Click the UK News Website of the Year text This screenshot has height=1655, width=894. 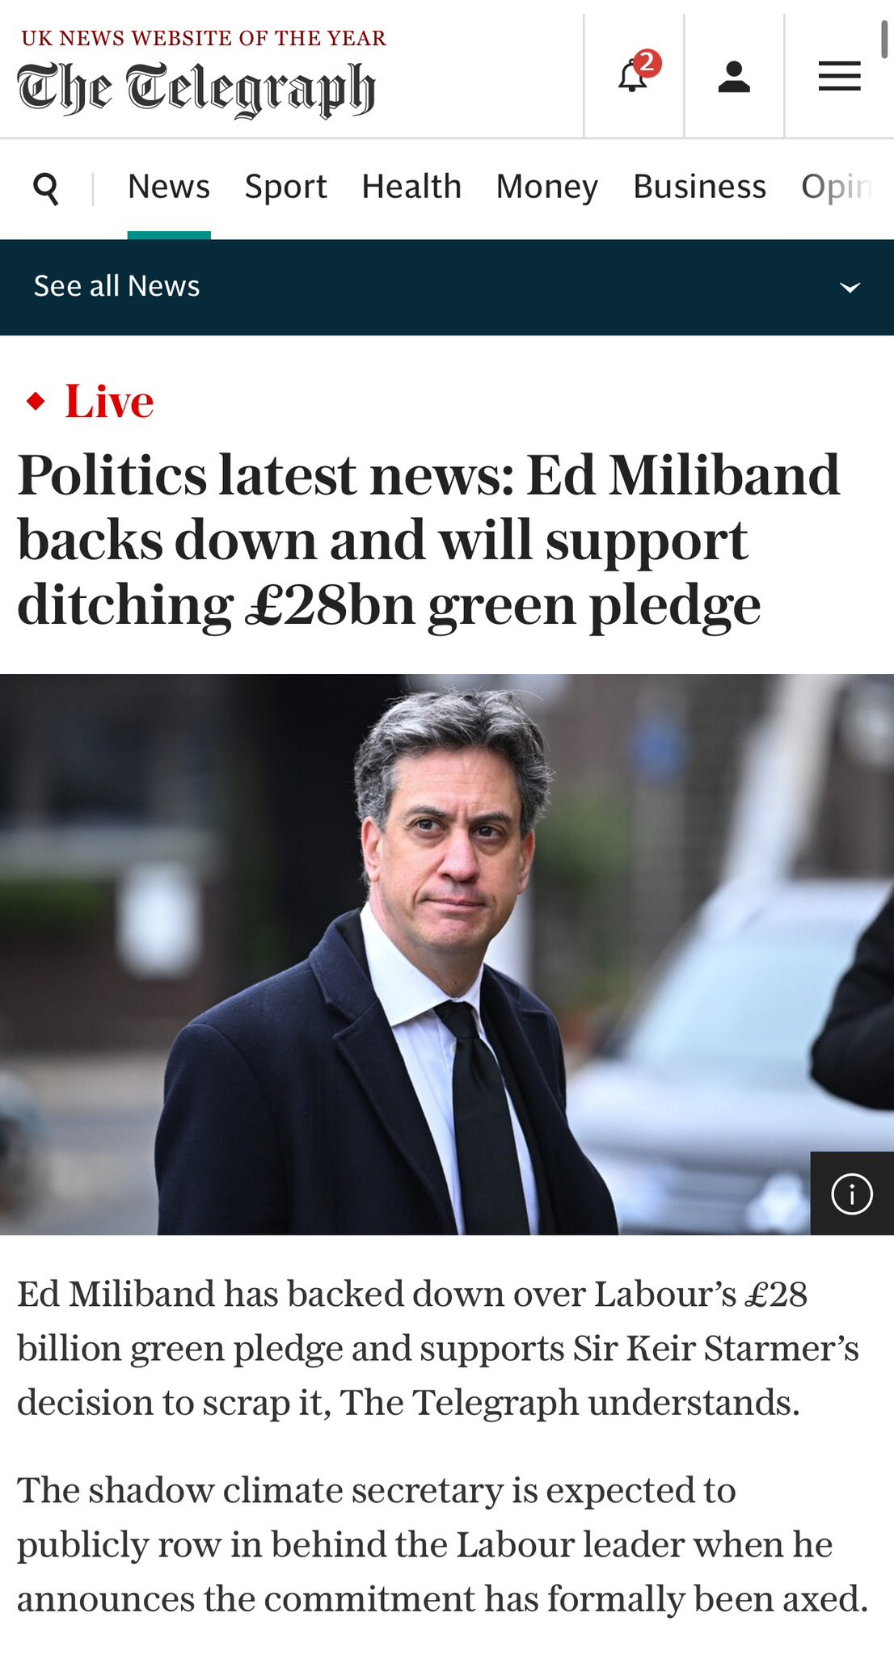(x=204, y=38)
